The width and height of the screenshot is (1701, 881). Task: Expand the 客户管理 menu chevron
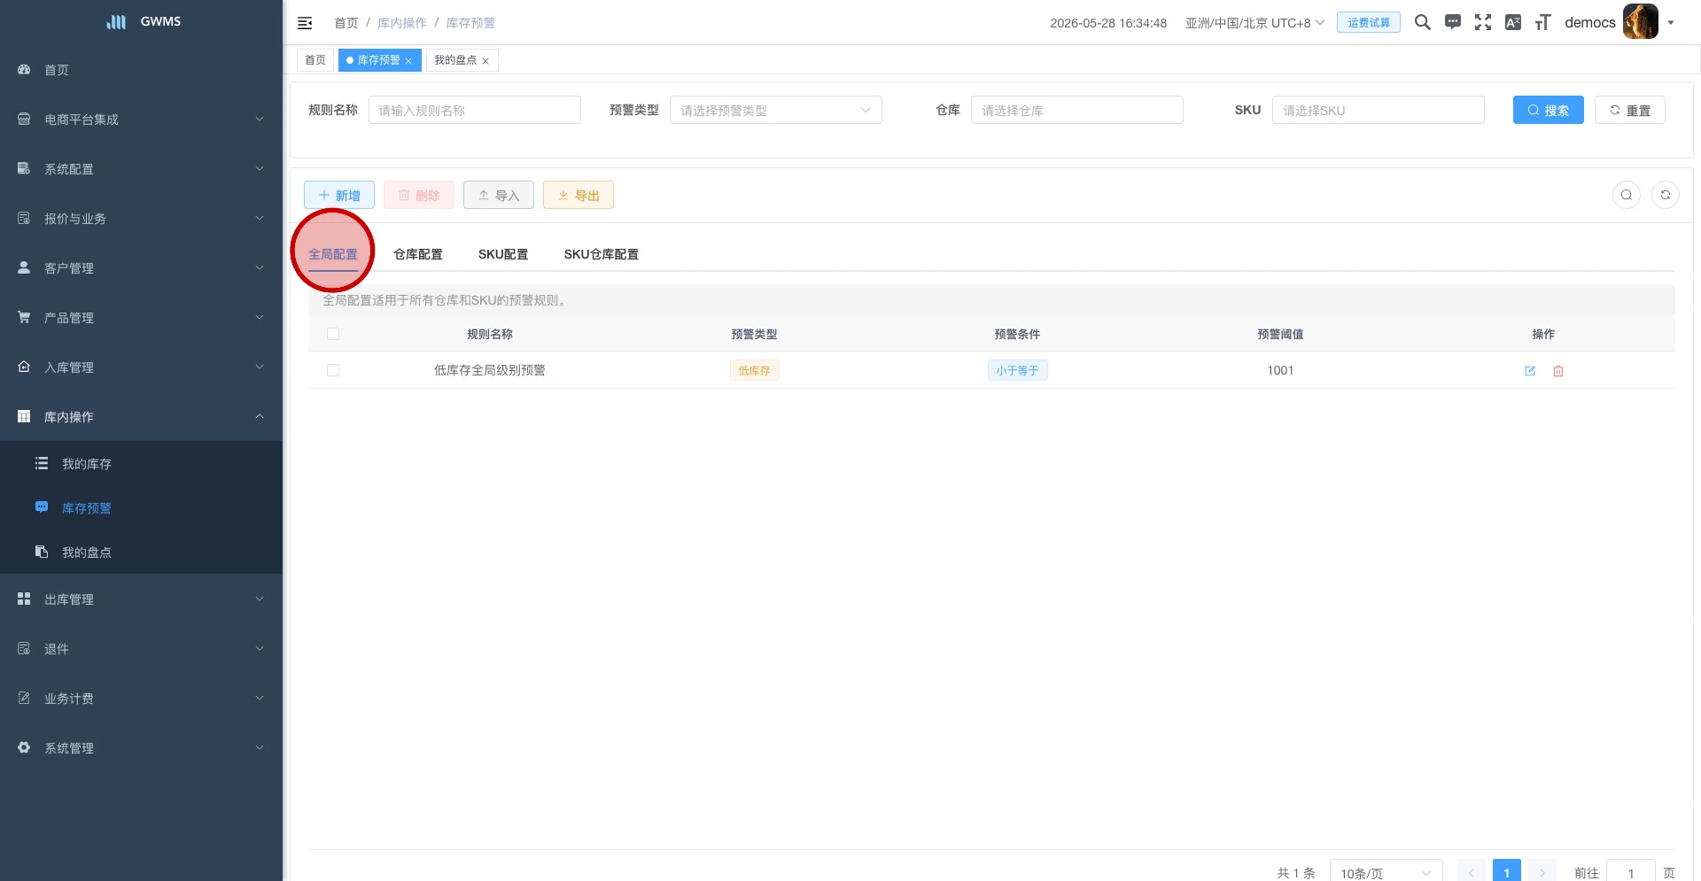[x=260, y=267]
